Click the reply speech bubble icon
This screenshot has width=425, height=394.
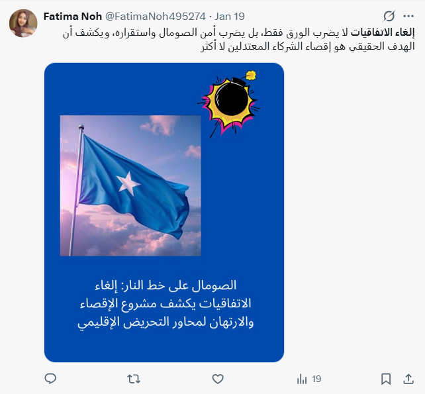(x=50, y=379)
